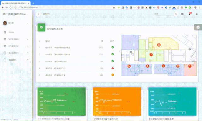The image size is (202, 121).
Task: Click red warning triangle in row 4
Action: (x=113, y=68)
